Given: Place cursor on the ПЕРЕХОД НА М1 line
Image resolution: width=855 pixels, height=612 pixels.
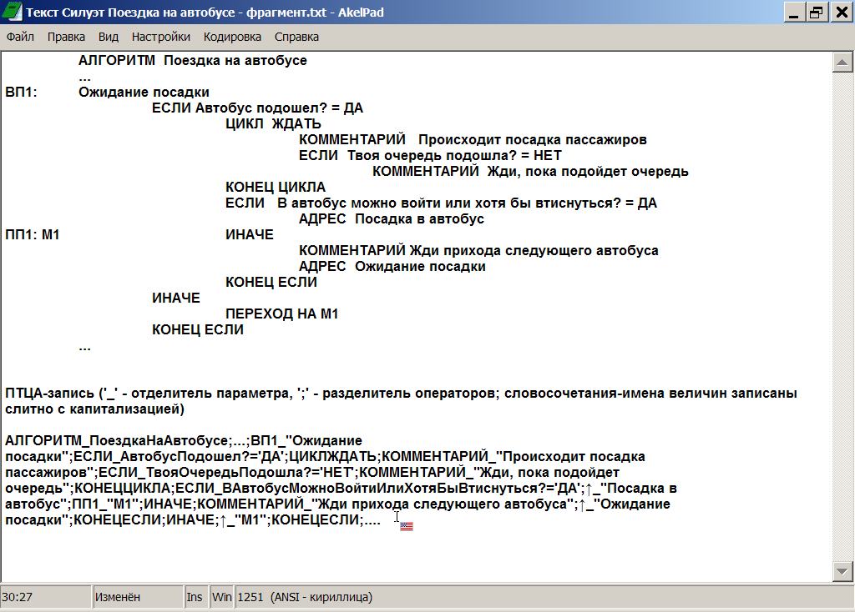Looking at the screenshot, I should click(281, 314).
